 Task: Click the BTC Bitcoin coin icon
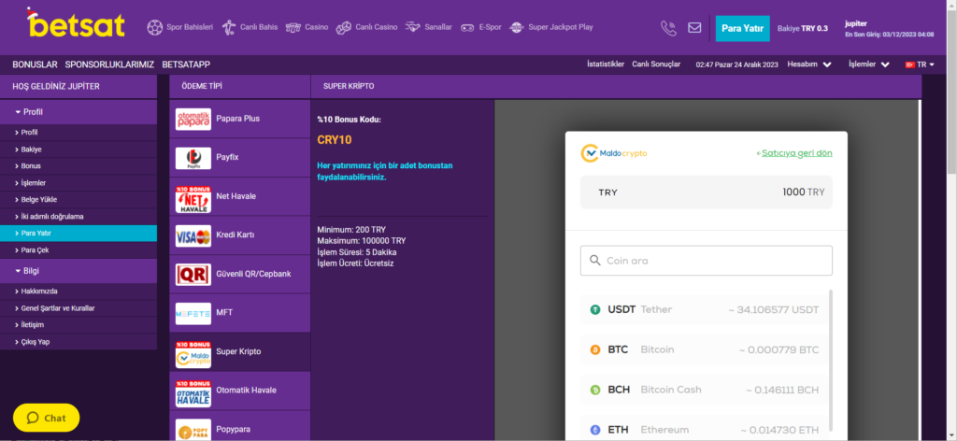tap(595, 350)
